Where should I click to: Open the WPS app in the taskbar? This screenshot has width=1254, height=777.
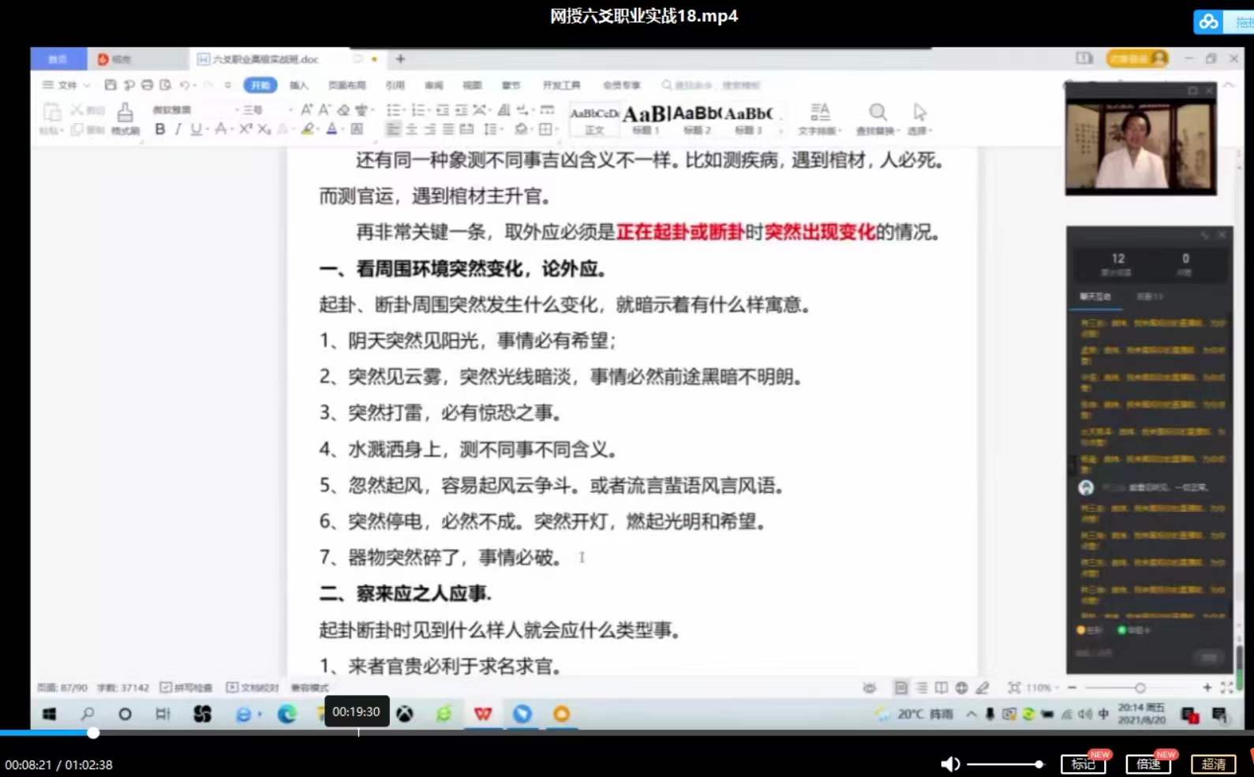tap(483, 714)
